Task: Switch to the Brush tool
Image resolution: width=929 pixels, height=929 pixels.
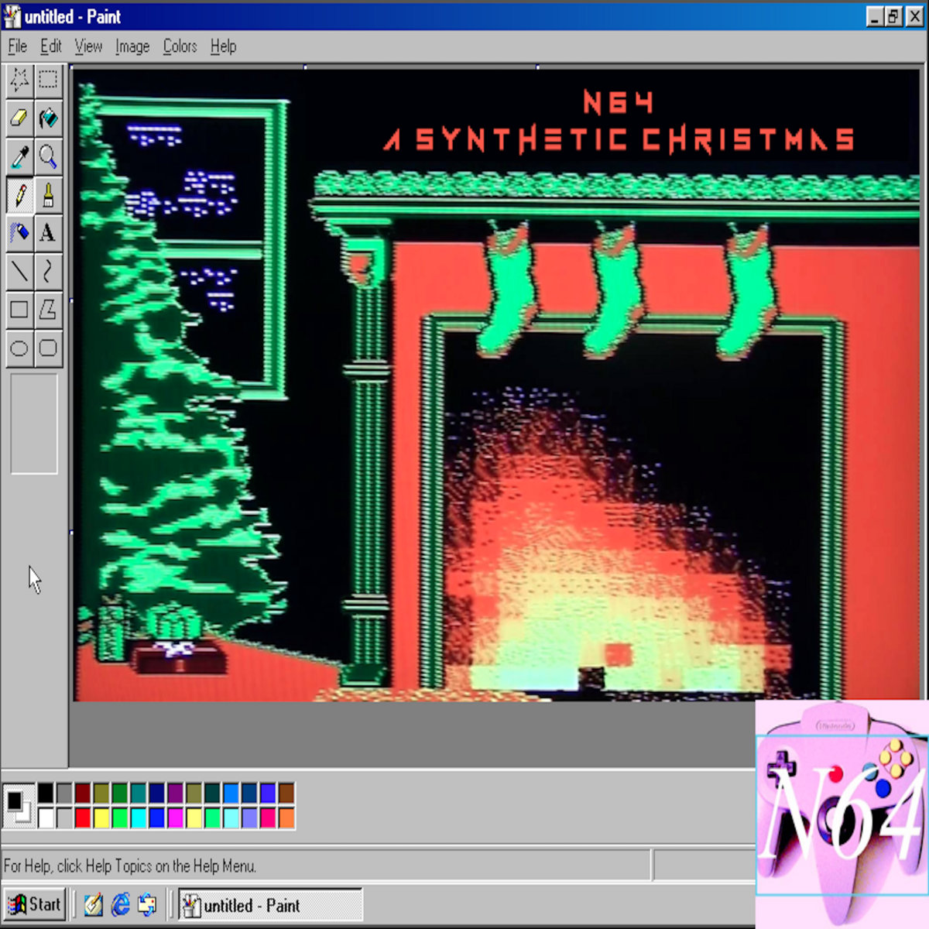Action: tap(48, 195)
